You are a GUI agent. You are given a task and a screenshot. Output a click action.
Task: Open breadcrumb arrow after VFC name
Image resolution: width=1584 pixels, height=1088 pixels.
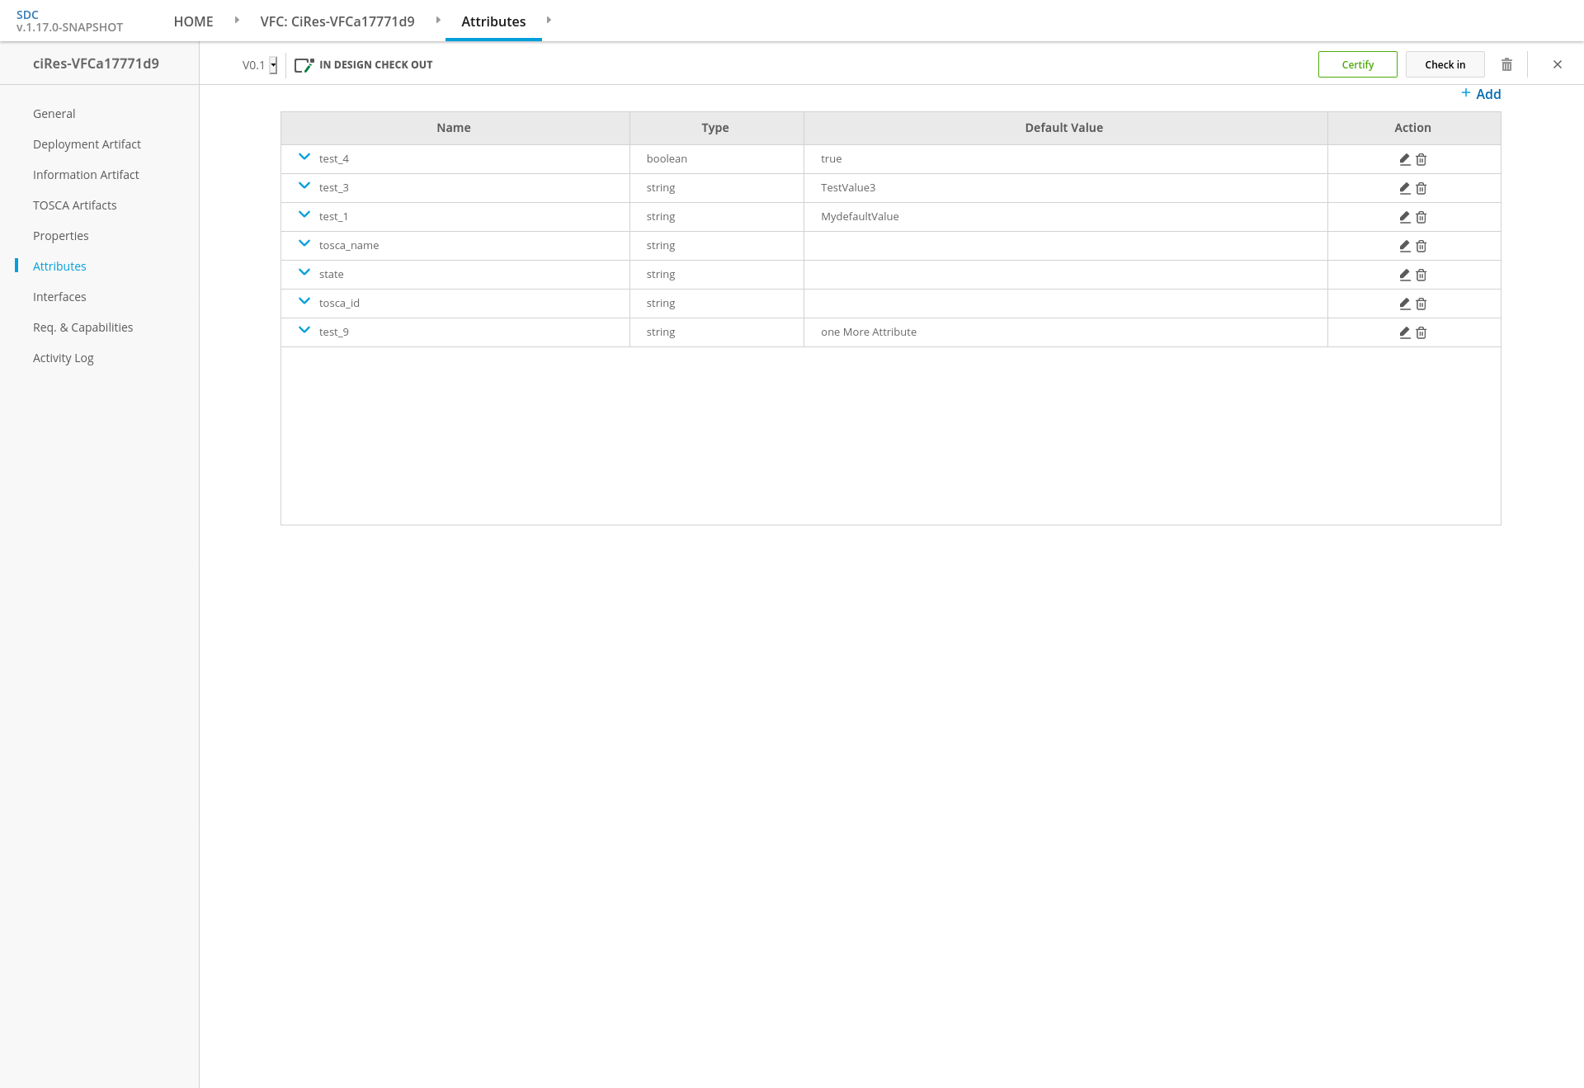point(438,20)
